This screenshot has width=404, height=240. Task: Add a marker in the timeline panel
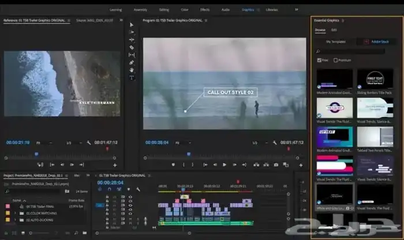(x=129, y=189)
